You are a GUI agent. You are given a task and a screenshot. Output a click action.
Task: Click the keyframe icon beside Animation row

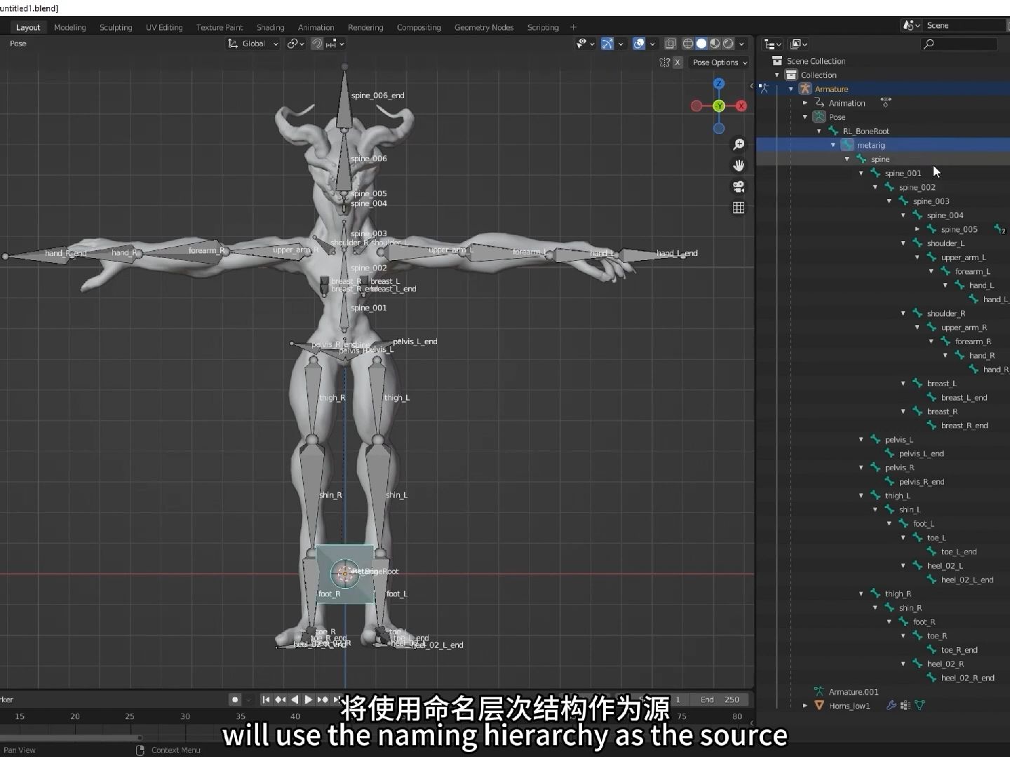tap(886, 103)
